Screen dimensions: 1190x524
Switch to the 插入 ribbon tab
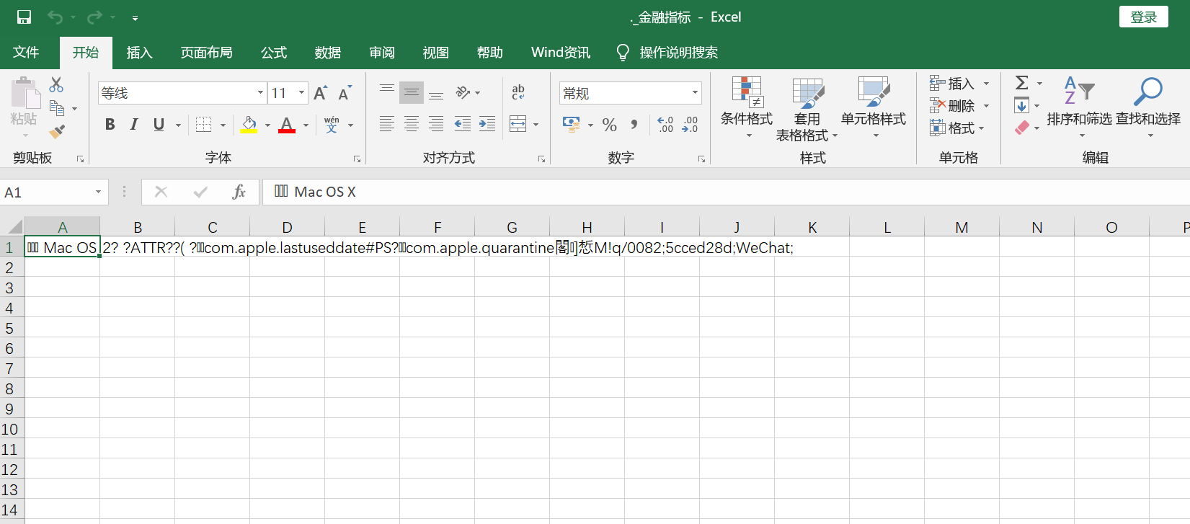tap(139, 53)
